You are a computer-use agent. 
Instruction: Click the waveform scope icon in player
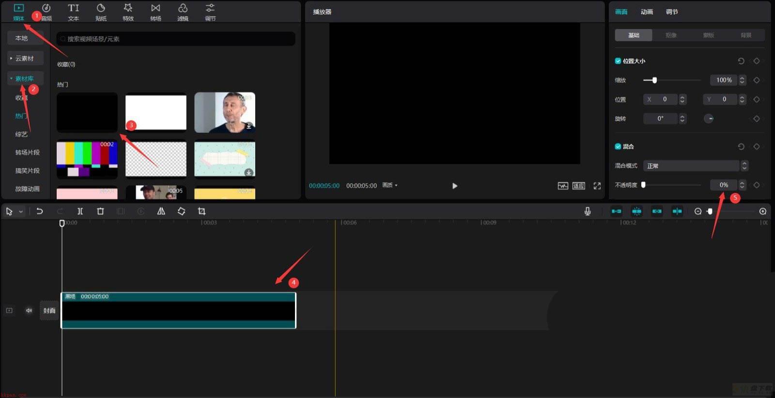563,186
